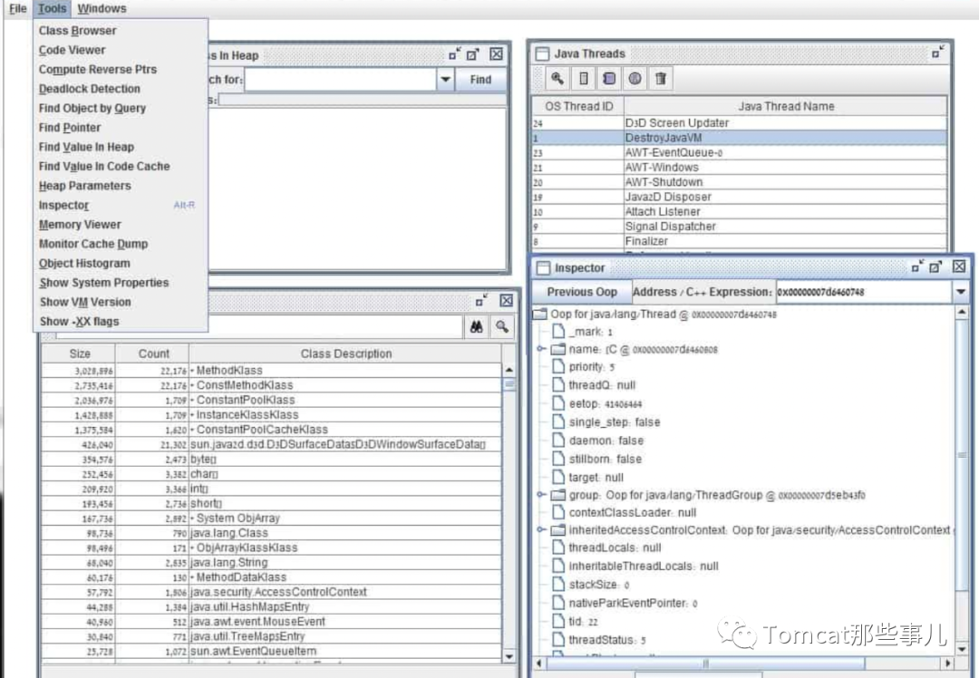Viewport: 979px width, 678px height.
Task: Select the MethodKlass row in histogram
Action: (272, 370)
